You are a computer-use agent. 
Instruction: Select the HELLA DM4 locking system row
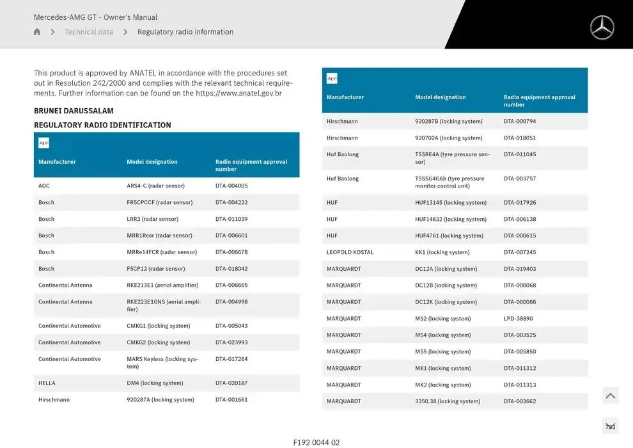tap(166, 383)
